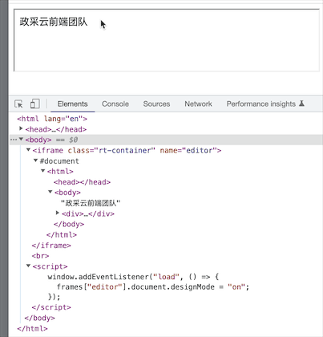Screen dimensions: 323x337
Task: Click the name="editor" attribute
Action: coord(188,150)
